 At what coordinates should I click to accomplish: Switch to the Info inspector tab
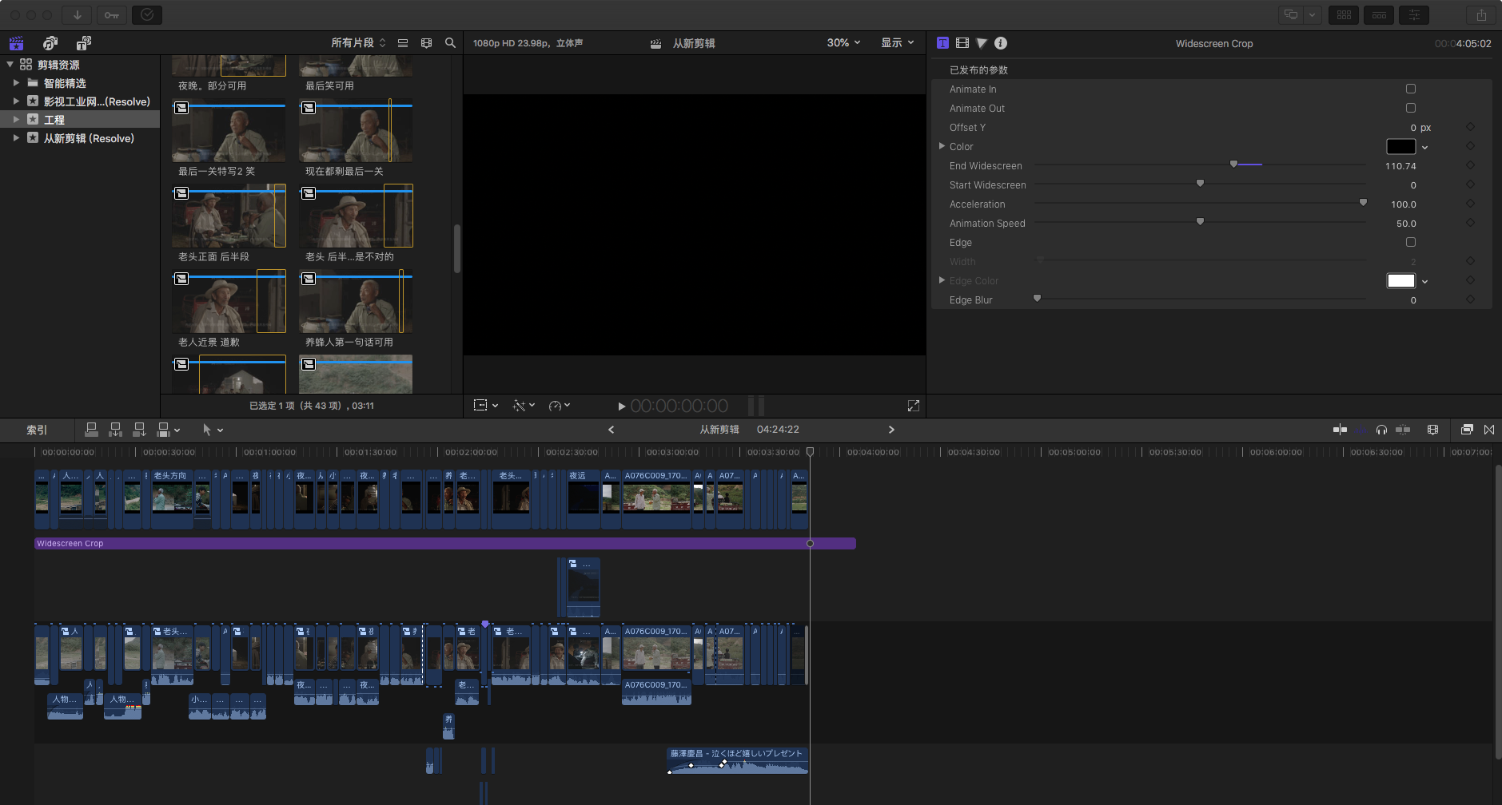pos(1001,43)
